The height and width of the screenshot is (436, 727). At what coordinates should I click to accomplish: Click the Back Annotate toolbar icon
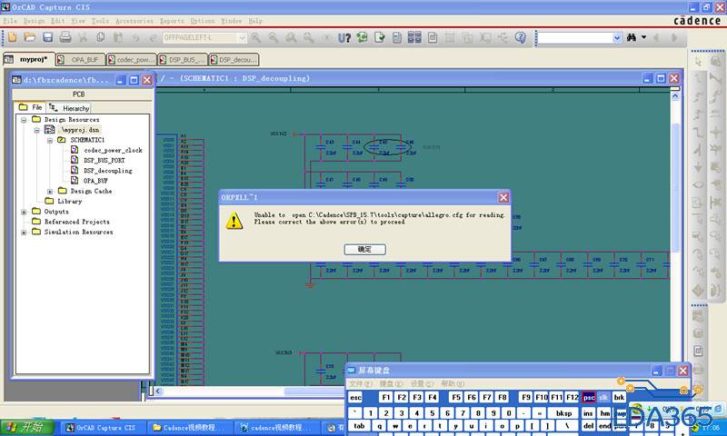[362, 37]
